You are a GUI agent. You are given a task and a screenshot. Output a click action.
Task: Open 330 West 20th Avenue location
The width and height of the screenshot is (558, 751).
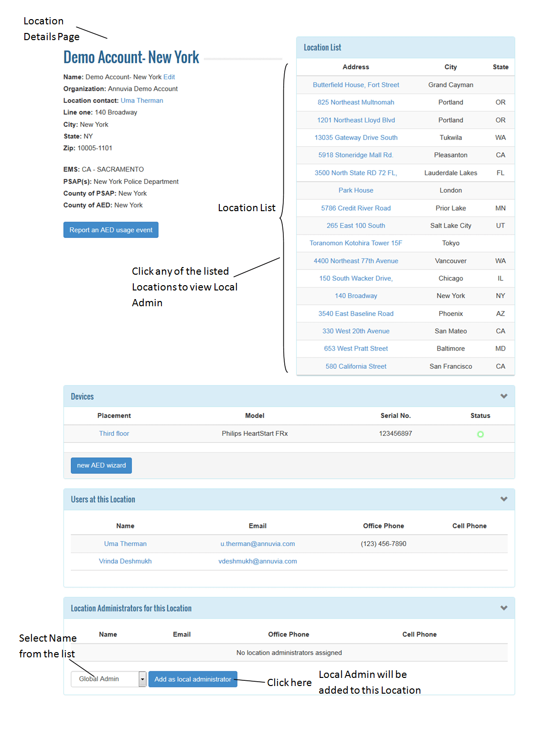tap(356, 331)
